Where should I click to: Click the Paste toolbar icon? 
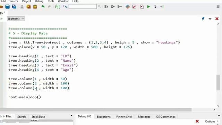point(35,7)
